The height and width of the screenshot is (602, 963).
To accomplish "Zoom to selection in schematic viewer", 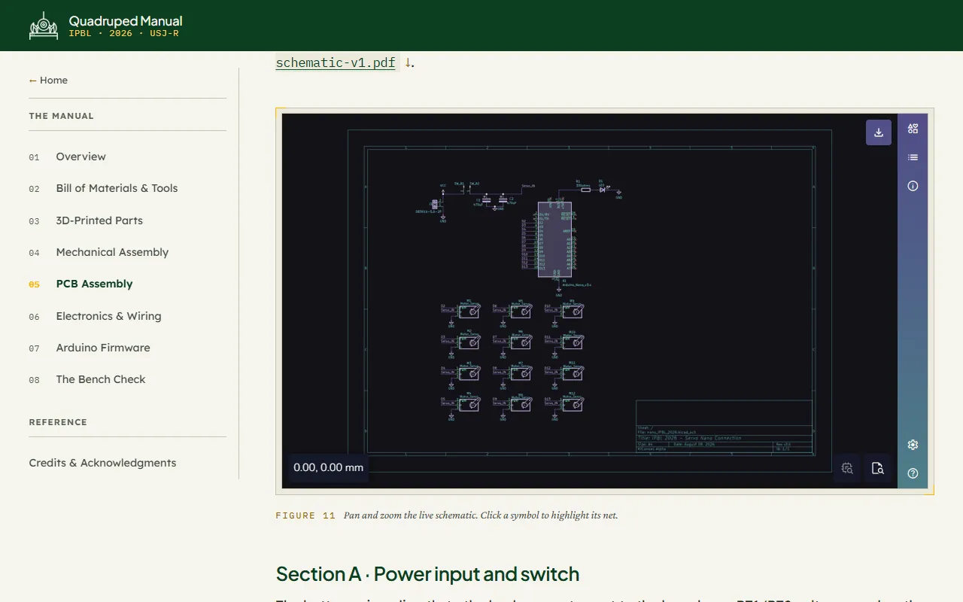I will coord(847,468).
